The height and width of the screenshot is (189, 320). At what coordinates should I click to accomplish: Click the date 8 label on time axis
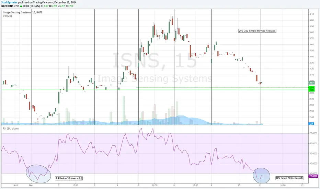pyautogui.click(x=174, y=186)
